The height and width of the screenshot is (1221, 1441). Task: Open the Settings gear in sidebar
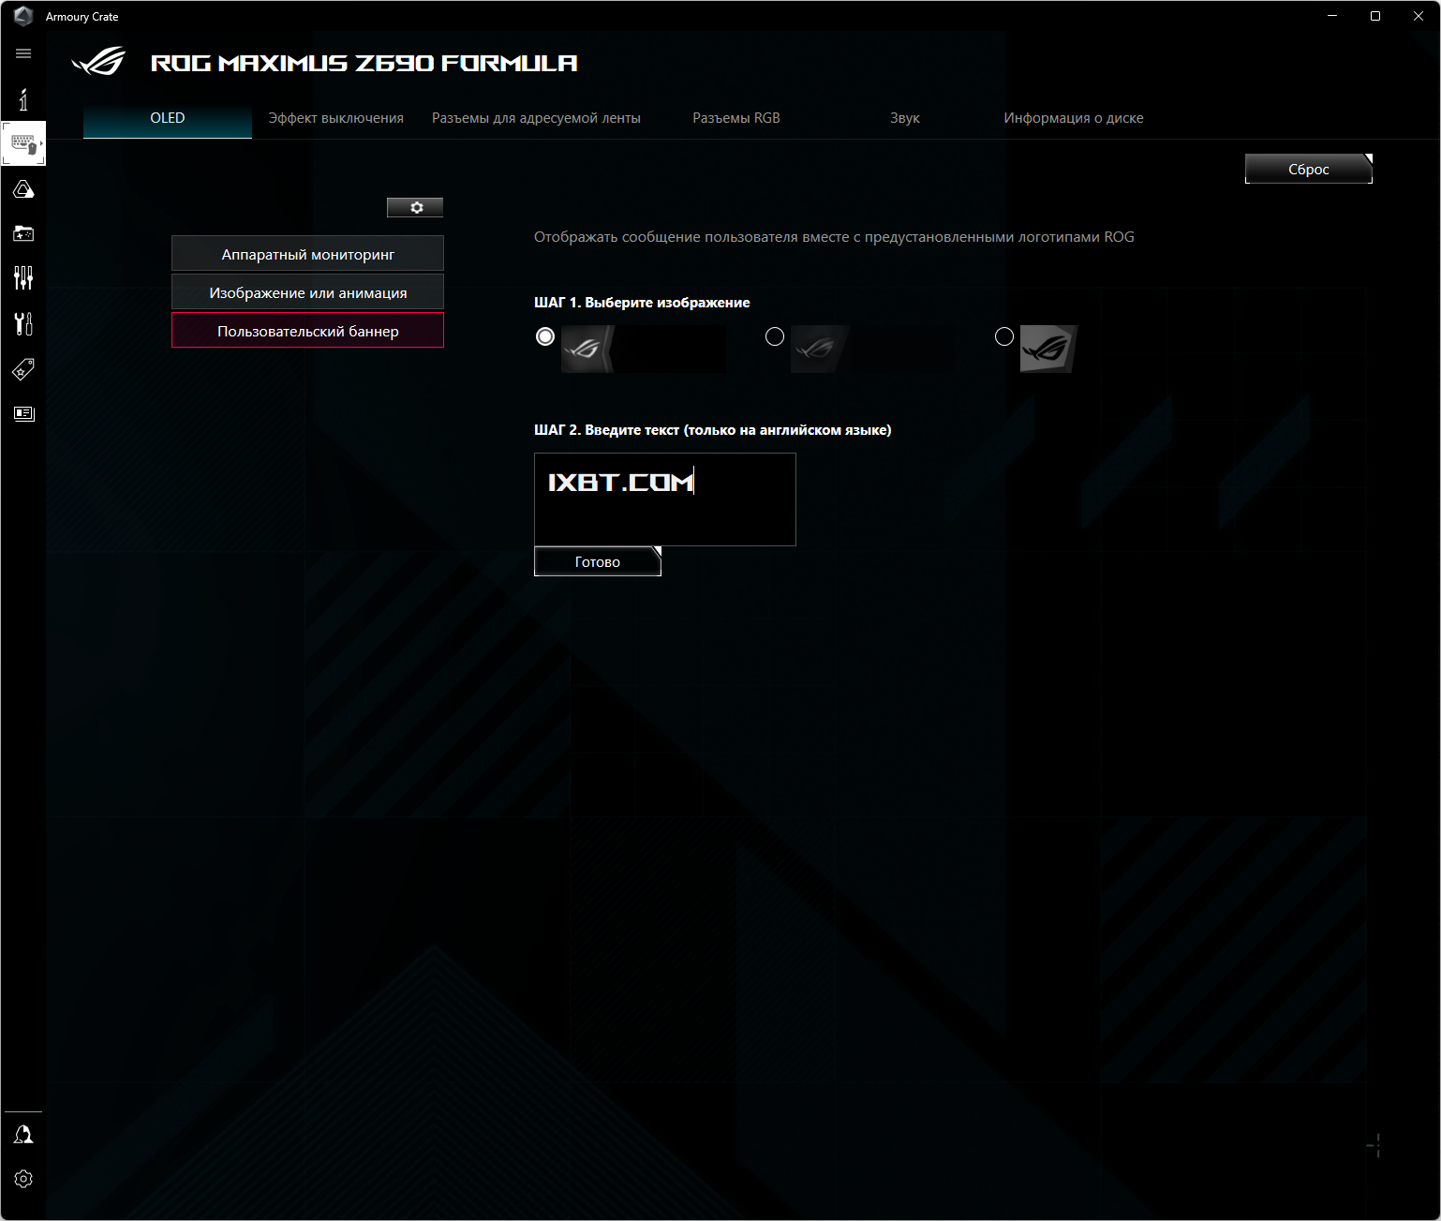[x=23, y=1179]
